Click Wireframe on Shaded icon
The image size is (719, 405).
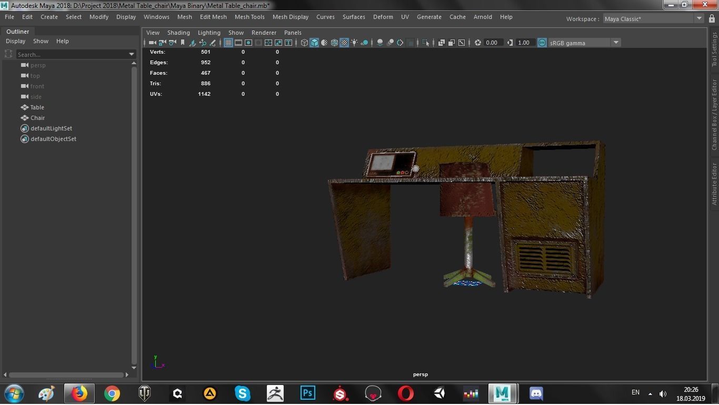[334, 43]
